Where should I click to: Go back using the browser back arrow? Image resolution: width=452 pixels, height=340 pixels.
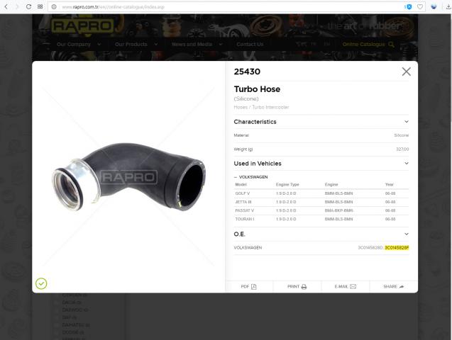pyautogui.click(x=6, y=6)
